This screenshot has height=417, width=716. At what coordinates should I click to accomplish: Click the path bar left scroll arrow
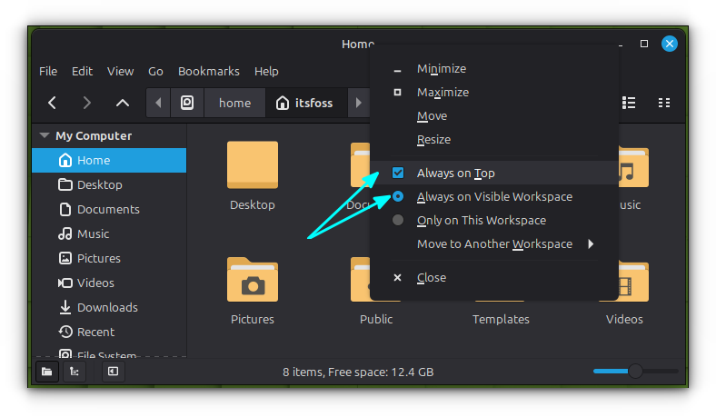(158, 103)
